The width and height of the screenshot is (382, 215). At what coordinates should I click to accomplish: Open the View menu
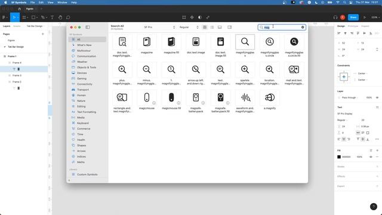[50, 2]
